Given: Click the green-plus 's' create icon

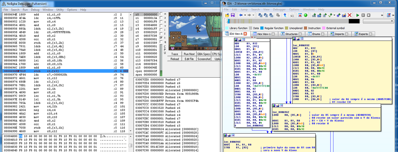Looking at the screenshot, I should [330, 15].
